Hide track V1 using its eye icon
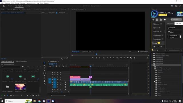The image size is (183, 103). pos(60,80)
